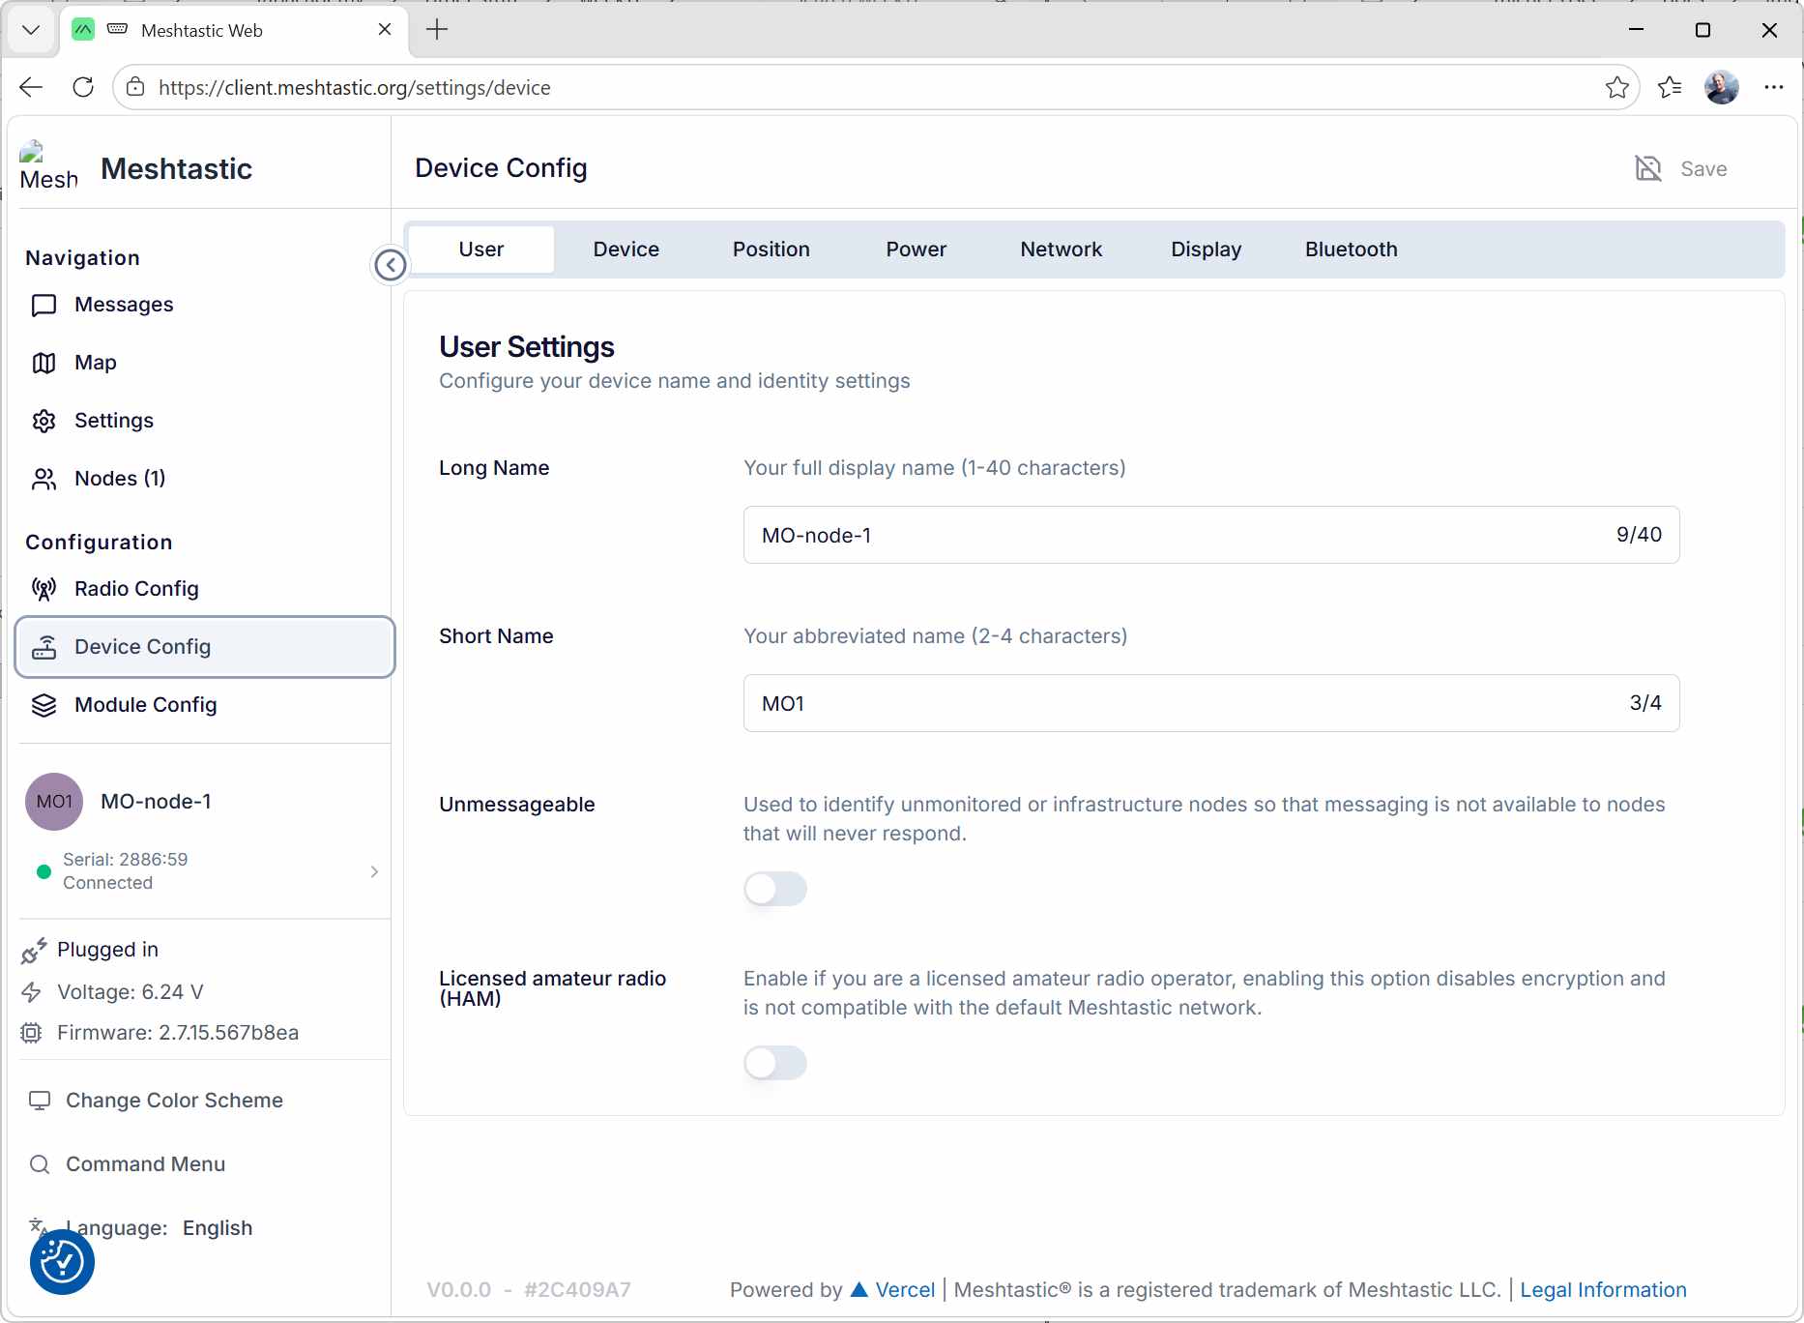Open the Position tab

[x=771, y=250]
